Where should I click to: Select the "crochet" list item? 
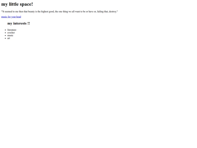11,33
